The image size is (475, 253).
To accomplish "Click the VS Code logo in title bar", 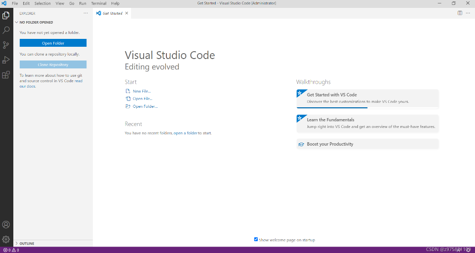I will [4, 3].
